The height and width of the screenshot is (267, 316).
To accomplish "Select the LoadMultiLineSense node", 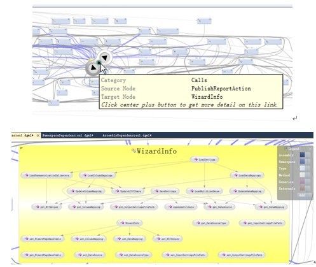I will click(x=204, y=191).
